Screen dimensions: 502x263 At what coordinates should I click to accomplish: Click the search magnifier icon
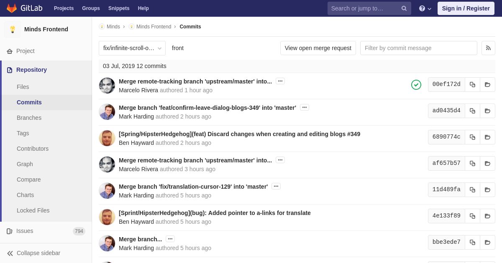click(x=404, y=8)
